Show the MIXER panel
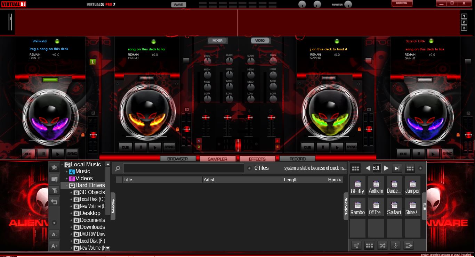 (217, 41)
